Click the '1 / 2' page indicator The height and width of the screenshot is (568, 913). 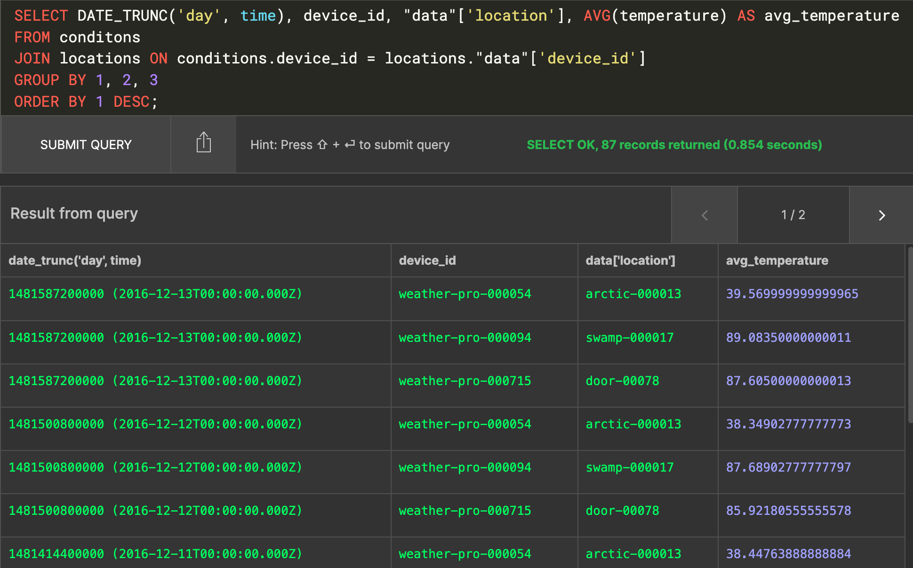coord(793,215)
